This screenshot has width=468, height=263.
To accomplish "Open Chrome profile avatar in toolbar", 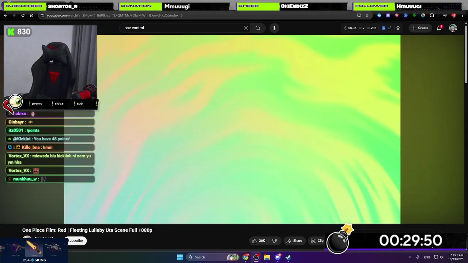I will point(454,15).
